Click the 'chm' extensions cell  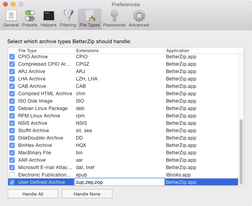coord(81,94)
